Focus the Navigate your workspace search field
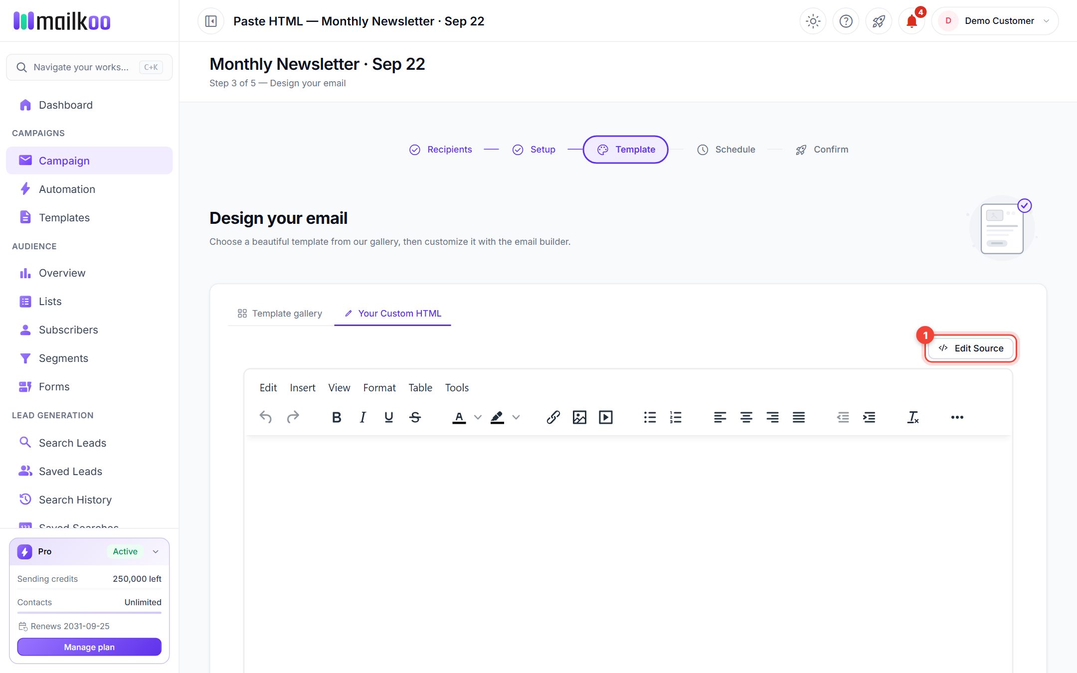Screen dimensions: 1077x673 click(x=89, y=67)
